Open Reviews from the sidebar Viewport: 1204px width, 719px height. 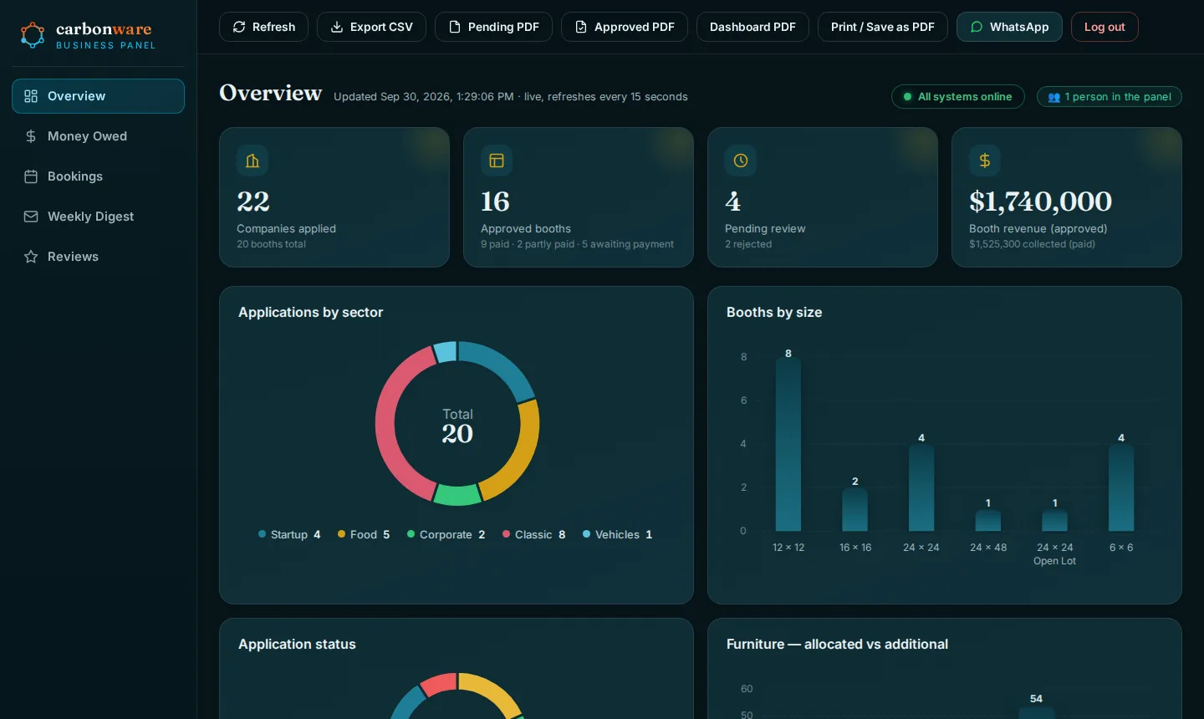coord(98,257)
